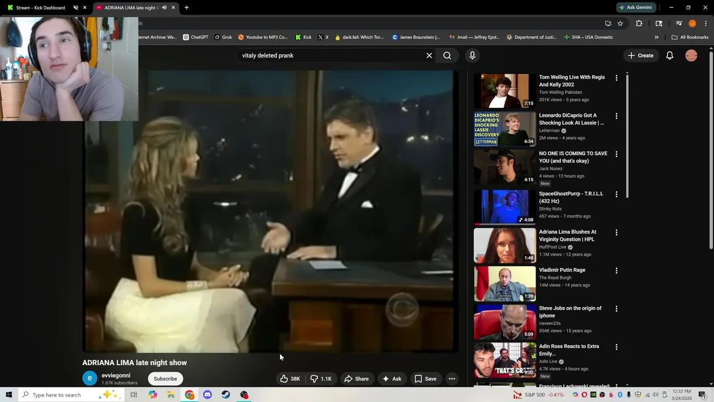714x402 pixels.
Task: Open Grok bookmark
Action: click(223, 37)
